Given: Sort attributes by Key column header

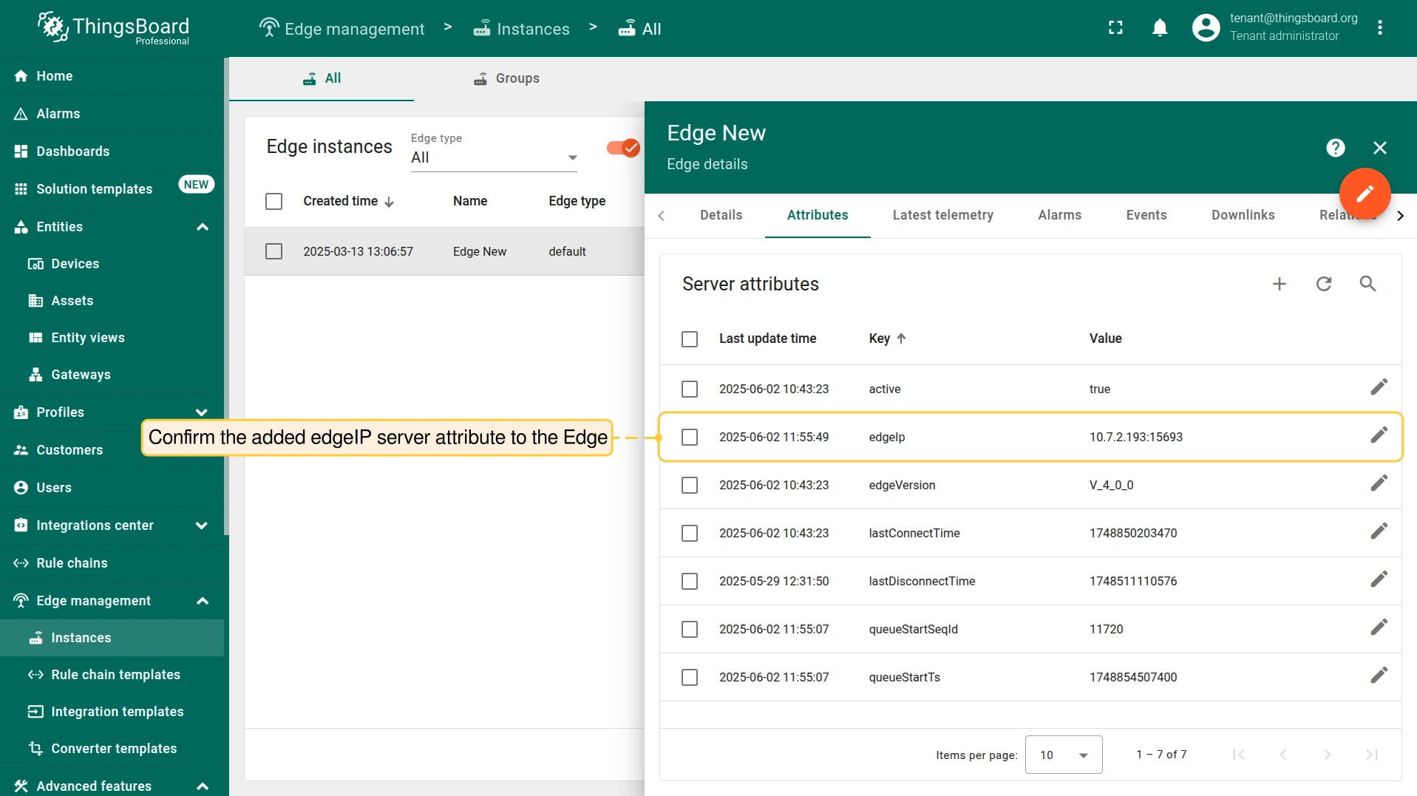Looking at the screenshot, I should [880, 339].
